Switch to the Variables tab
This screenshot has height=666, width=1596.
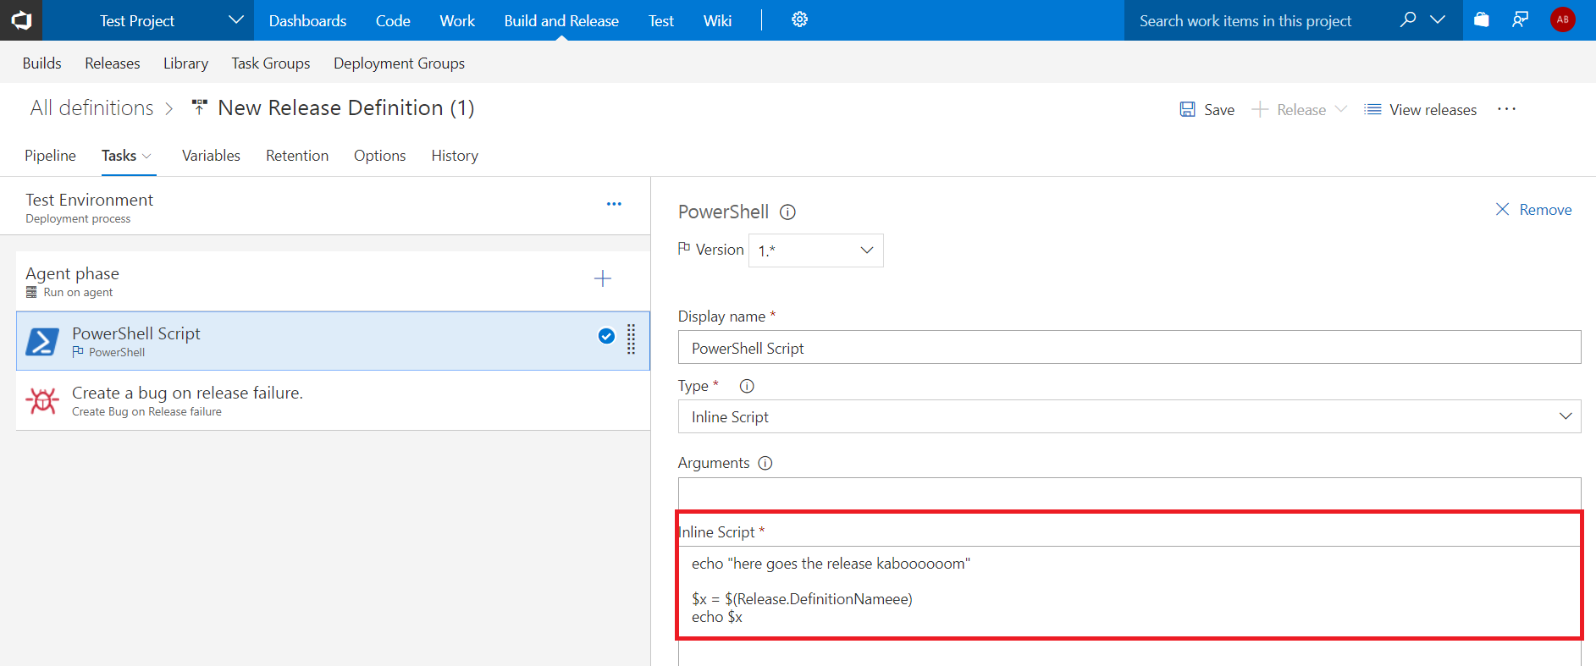click(x=211, y=156)
